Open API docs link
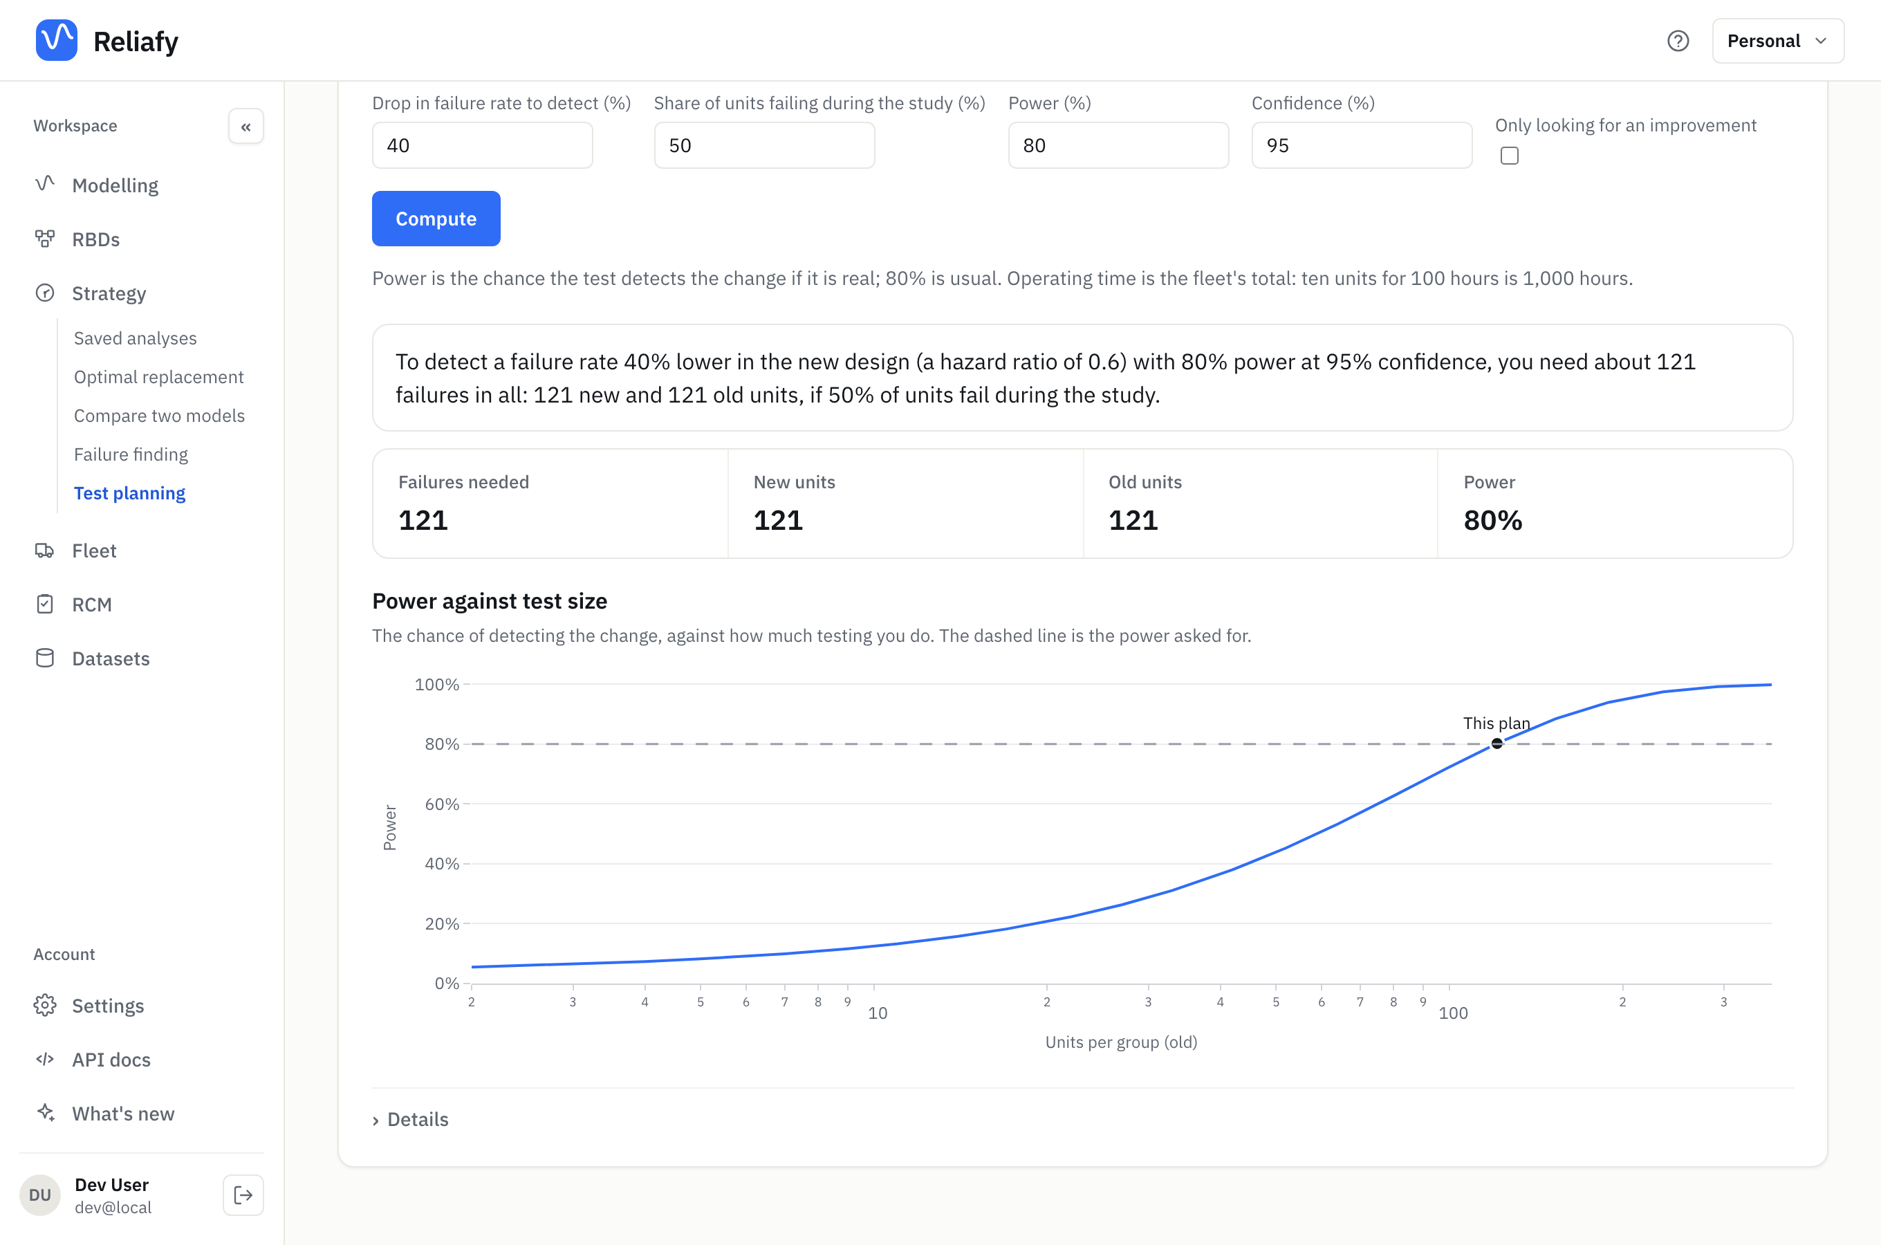 [111, 1059]
